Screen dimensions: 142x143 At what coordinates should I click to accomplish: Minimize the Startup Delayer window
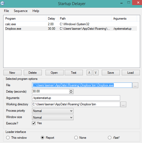coord(121,3)
